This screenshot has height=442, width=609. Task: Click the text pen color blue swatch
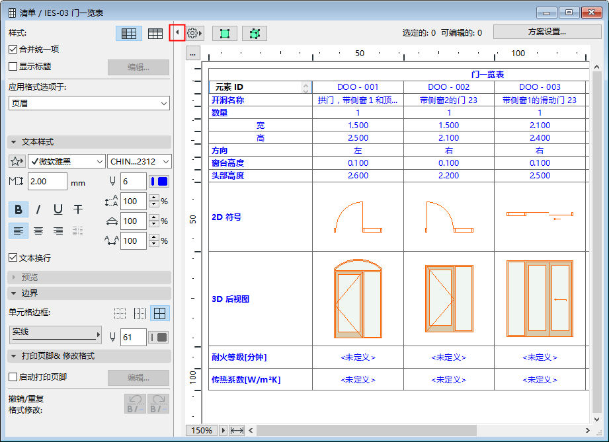click(159, 181)
